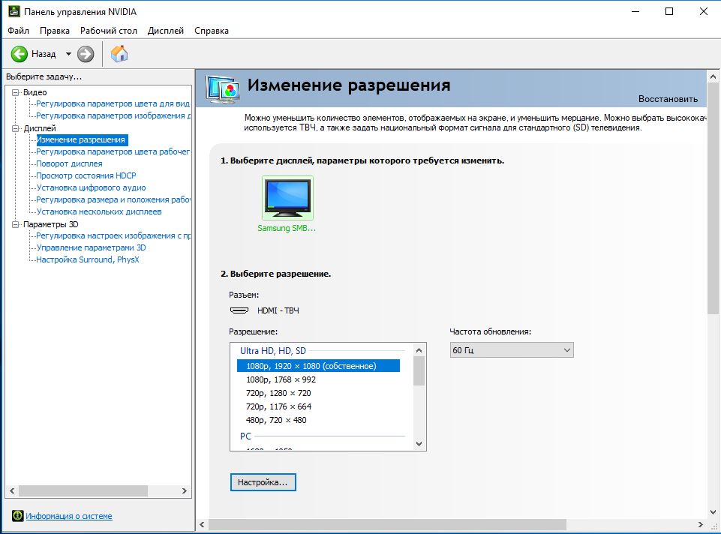Viewport: 721px width, 534px height.
Task: Select 720p, 1280 × 720 resolution
Action: (x=278, y=393)
